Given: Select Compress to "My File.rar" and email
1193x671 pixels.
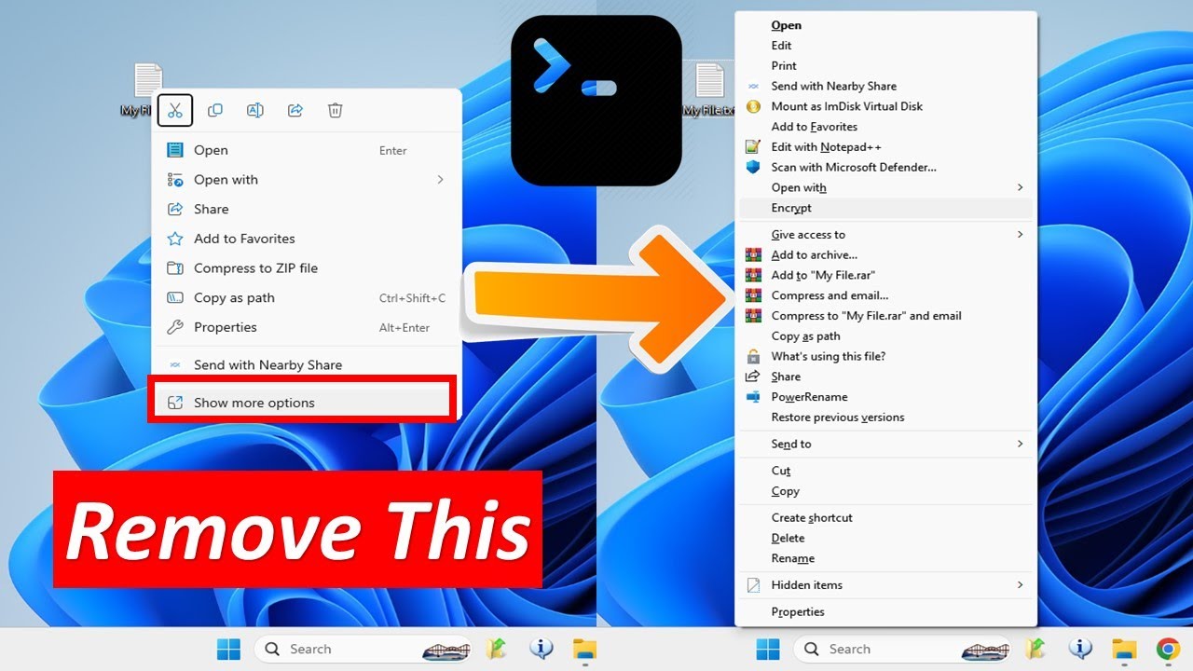Looking at the screenshot, I should (885, 316).
